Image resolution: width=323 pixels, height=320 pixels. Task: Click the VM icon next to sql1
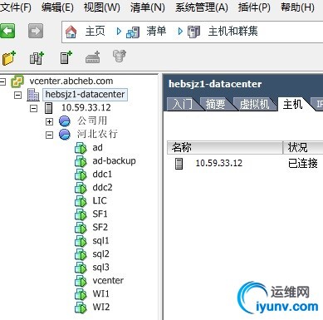click(81, 241)
